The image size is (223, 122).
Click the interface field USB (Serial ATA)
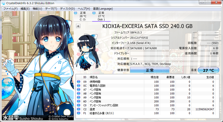click(150, 43)
